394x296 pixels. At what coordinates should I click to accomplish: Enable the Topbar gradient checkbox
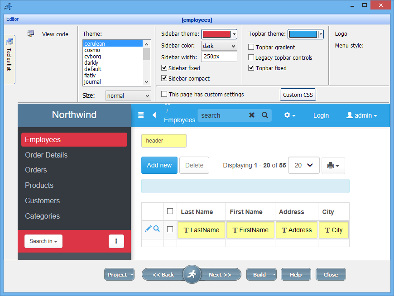pyautogui.click(x=251, y=47)
